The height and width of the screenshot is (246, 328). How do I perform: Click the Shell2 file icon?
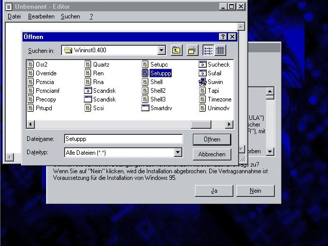145,91
